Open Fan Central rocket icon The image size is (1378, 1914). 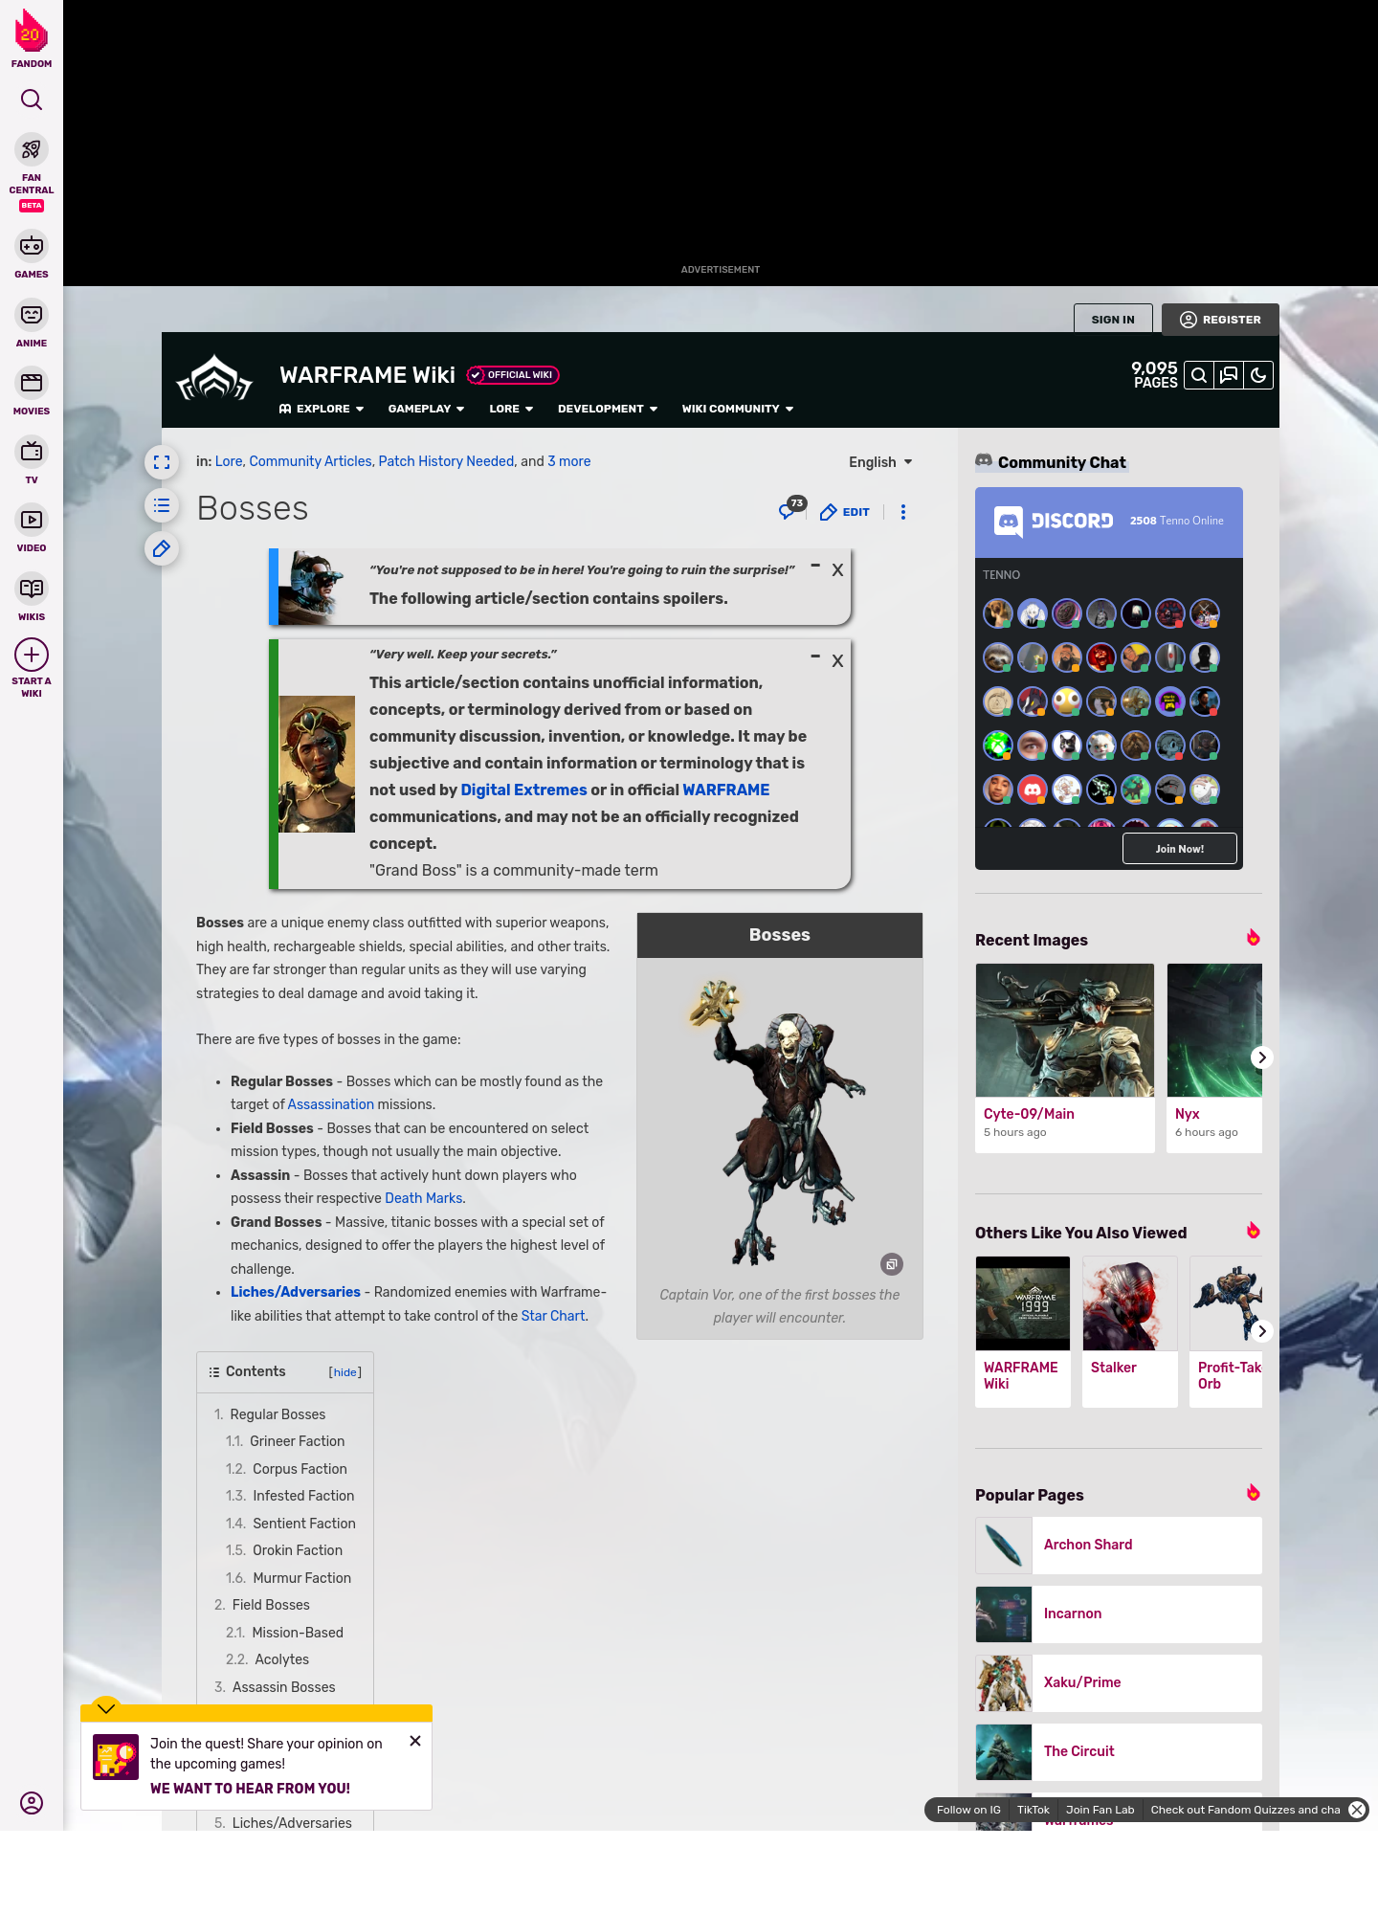click(32, 149)
